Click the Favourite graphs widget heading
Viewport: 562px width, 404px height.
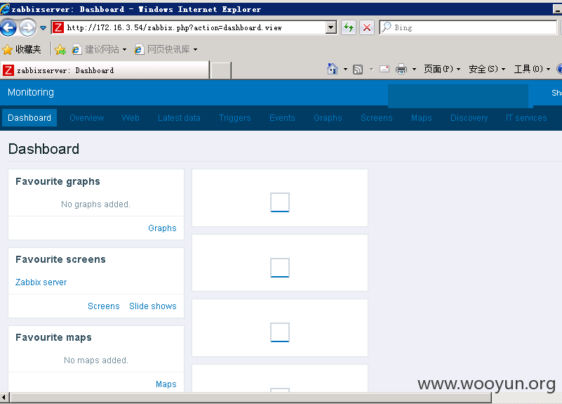point(58,181)
